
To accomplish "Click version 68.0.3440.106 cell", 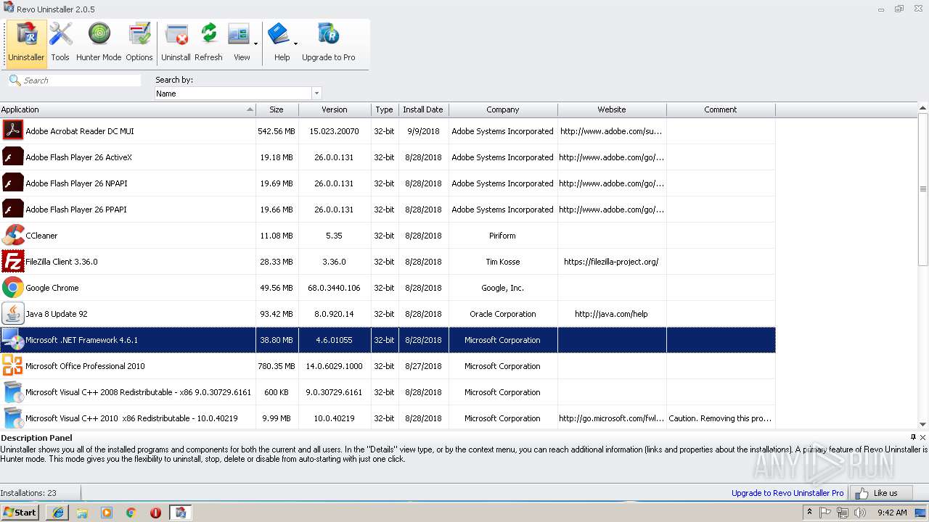I will [335, 288].
